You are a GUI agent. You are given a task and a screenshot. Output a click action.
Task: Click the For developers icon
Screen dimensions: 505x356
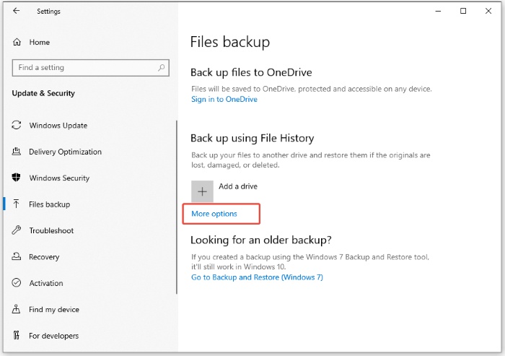[x=17, y=335]
